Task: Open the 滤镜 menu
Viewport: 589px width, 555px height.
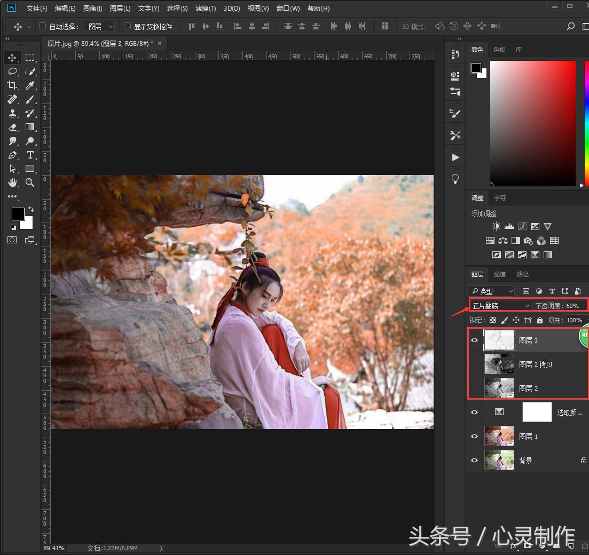Action: tap(205, 9)
